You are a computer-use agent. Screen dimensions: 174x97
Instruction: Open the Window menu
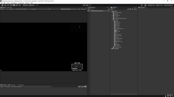[x=27, y=3]
